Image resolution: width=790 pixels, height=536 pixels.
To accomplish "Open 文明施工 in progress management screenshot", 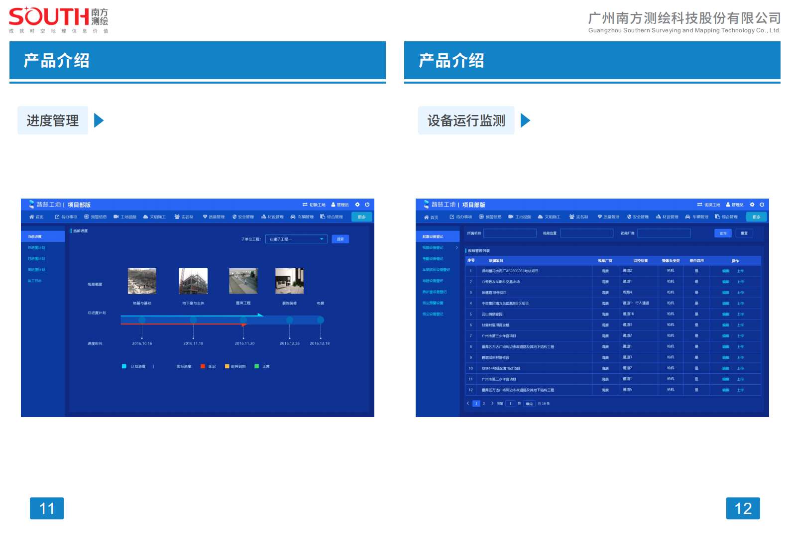I will 154,217.
